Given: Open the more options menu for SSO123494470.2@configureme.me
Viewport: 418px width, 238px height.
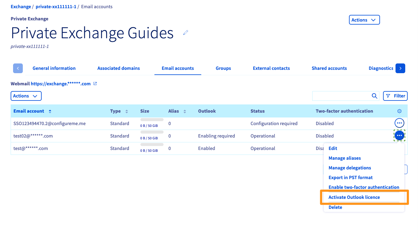Looking at the screenshot, I should tap(399, 123).
